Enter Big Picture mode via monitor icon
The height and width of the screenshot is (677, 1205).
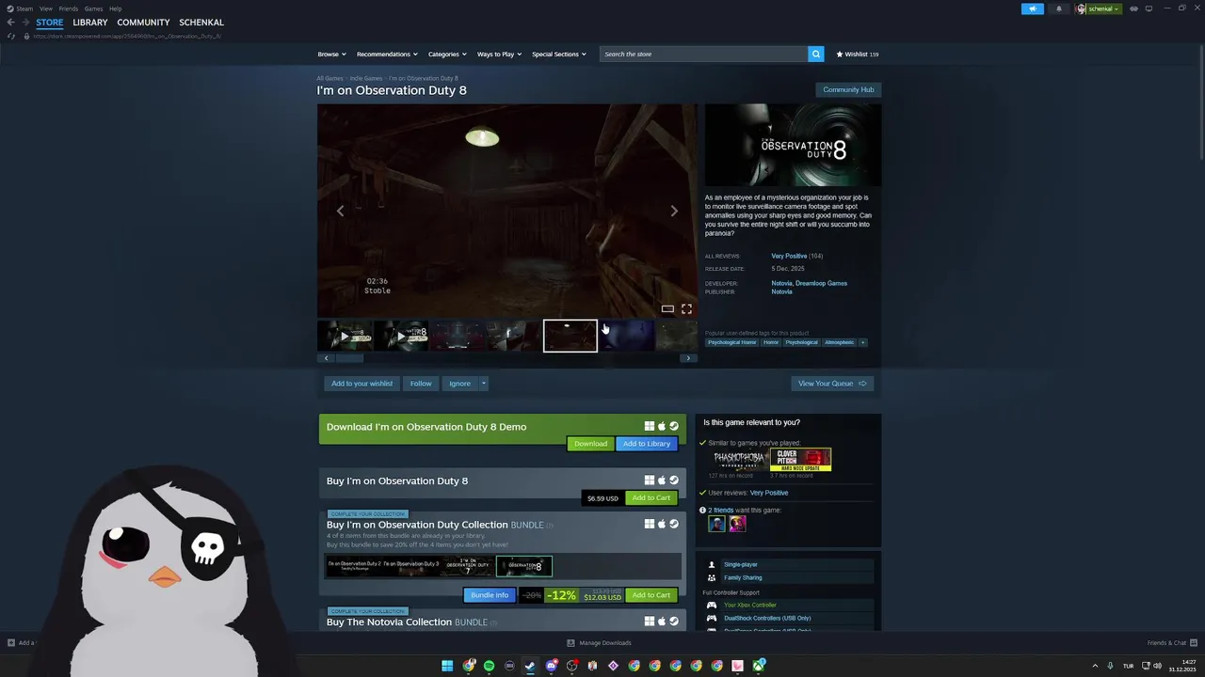coord(1149,8)
